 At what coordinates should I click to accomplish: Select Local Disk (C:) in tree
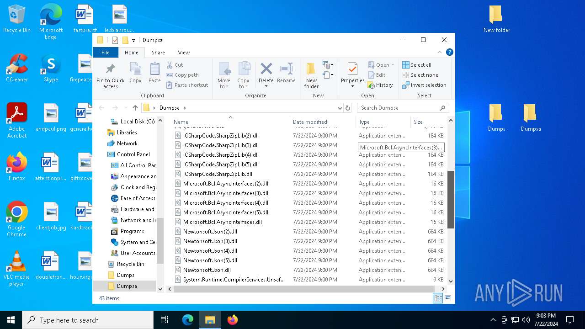pyautogui.click(x=133, y=122)
